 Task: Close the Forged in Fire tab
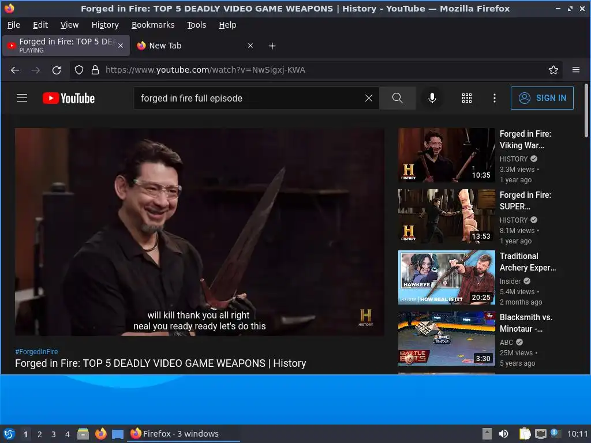121,46
